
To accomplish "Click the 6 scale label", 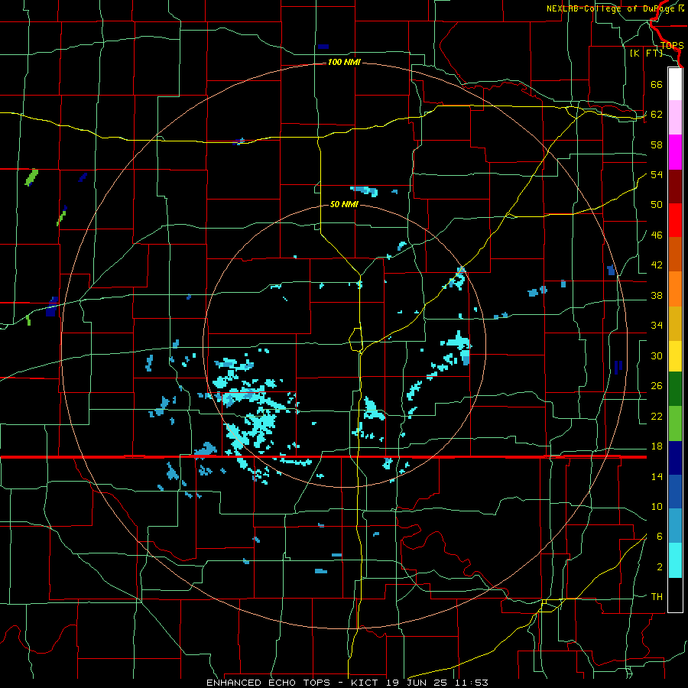I will (x=660, y=537).
